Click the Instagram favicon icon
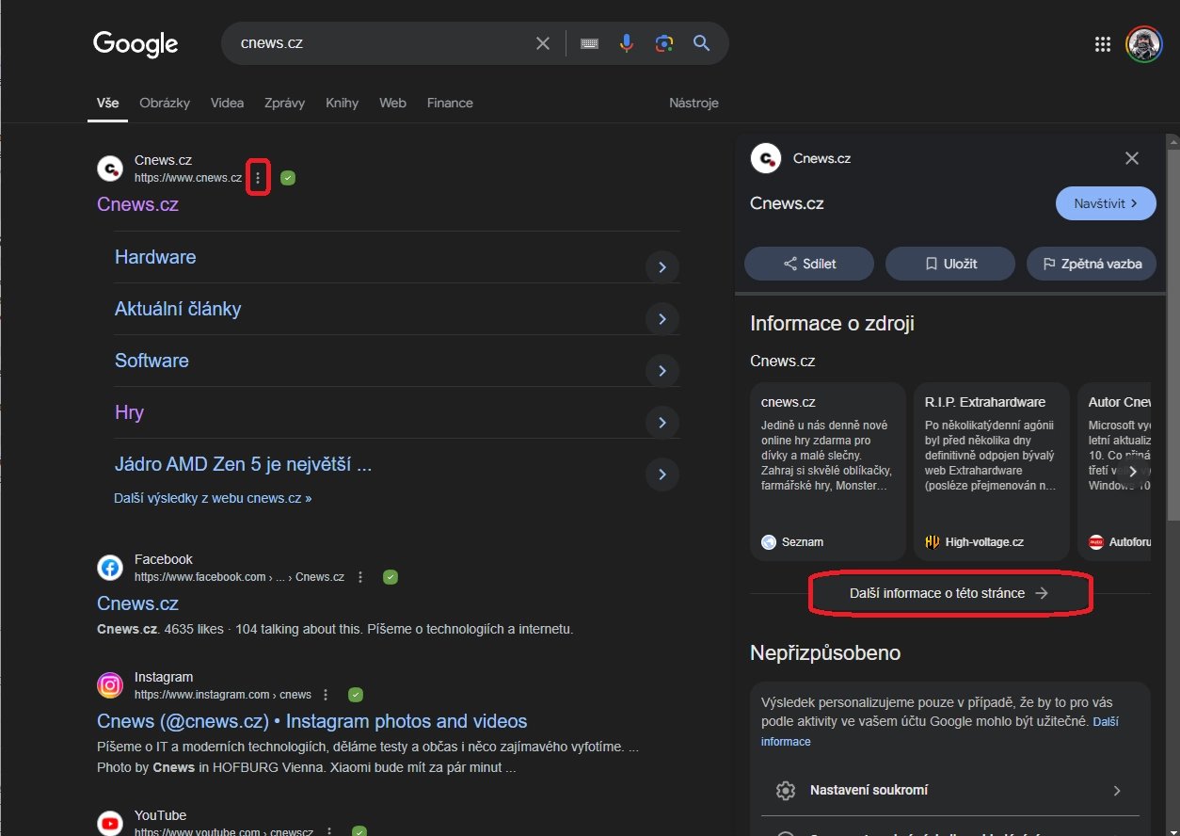Screen dimensions: 1180x836 point(110,685)
